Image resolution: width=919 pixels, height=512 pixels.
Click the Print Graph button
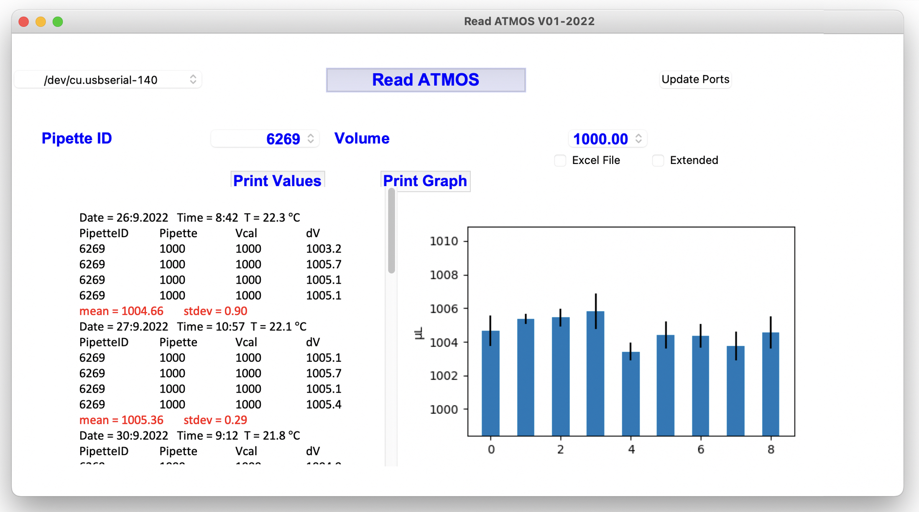coord(425,181)
